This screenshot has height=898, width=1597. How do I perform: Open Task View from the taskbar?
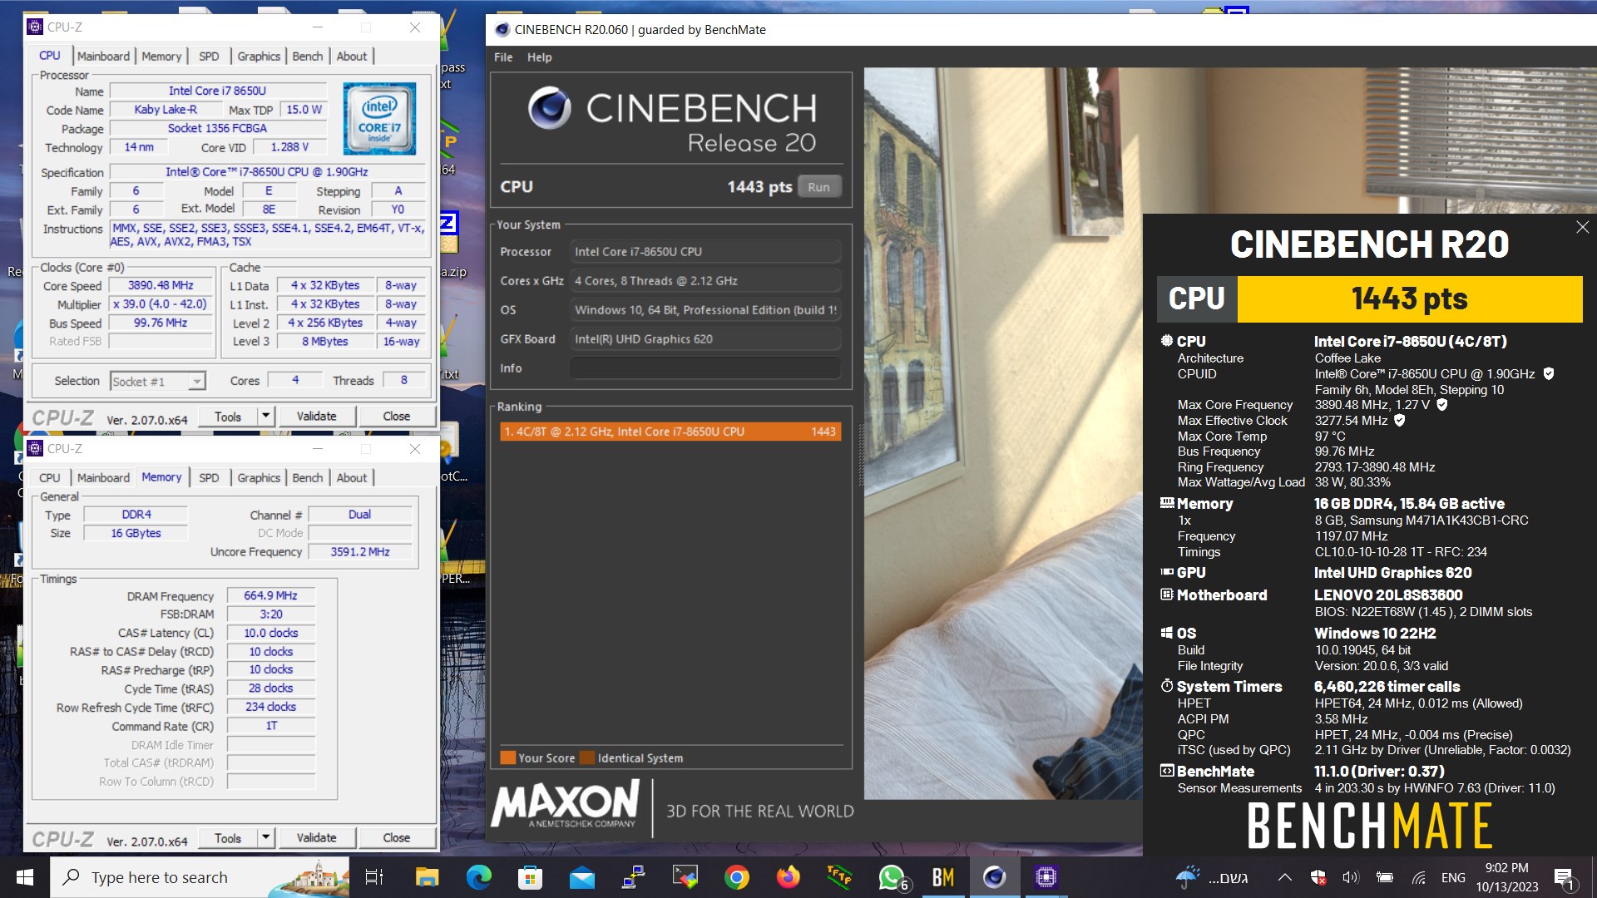coord(374,877)
